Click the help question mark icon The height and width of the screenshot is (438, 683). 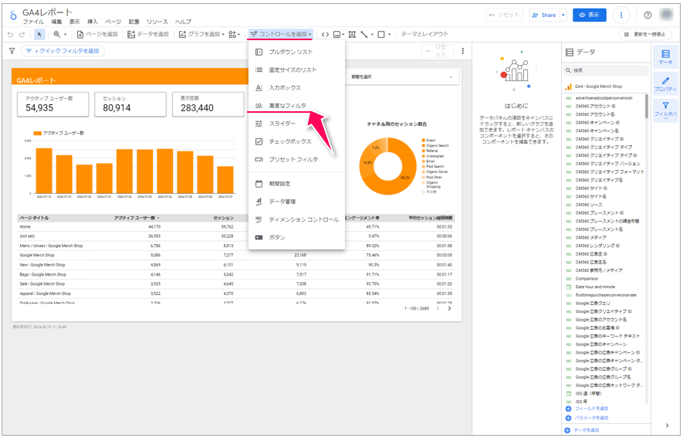[647, 15]
